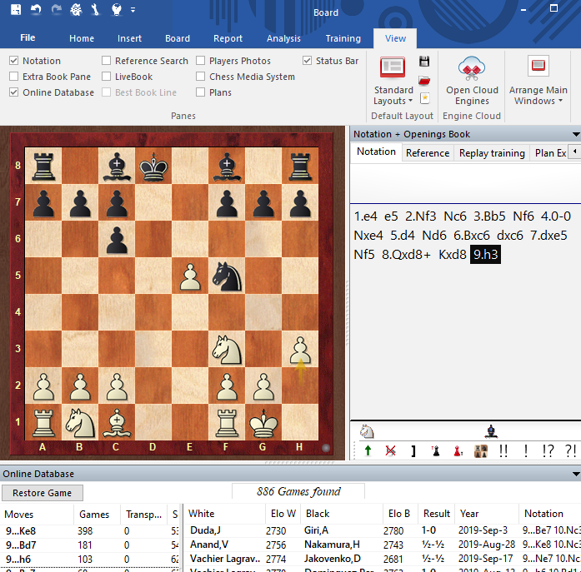The height and width of the screenshot is (572, 581).
Task: Click the undo arrow in title bar
Action: coord(36,10)
